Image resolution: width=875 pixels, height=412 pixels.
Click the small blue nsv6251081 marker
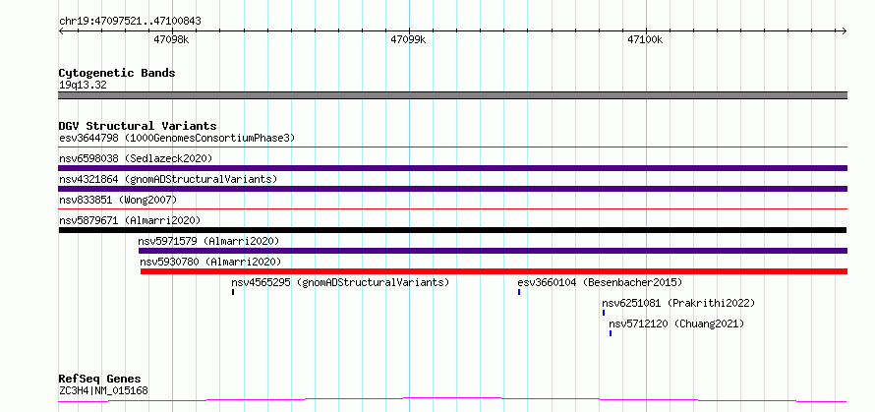click(604, 313)
